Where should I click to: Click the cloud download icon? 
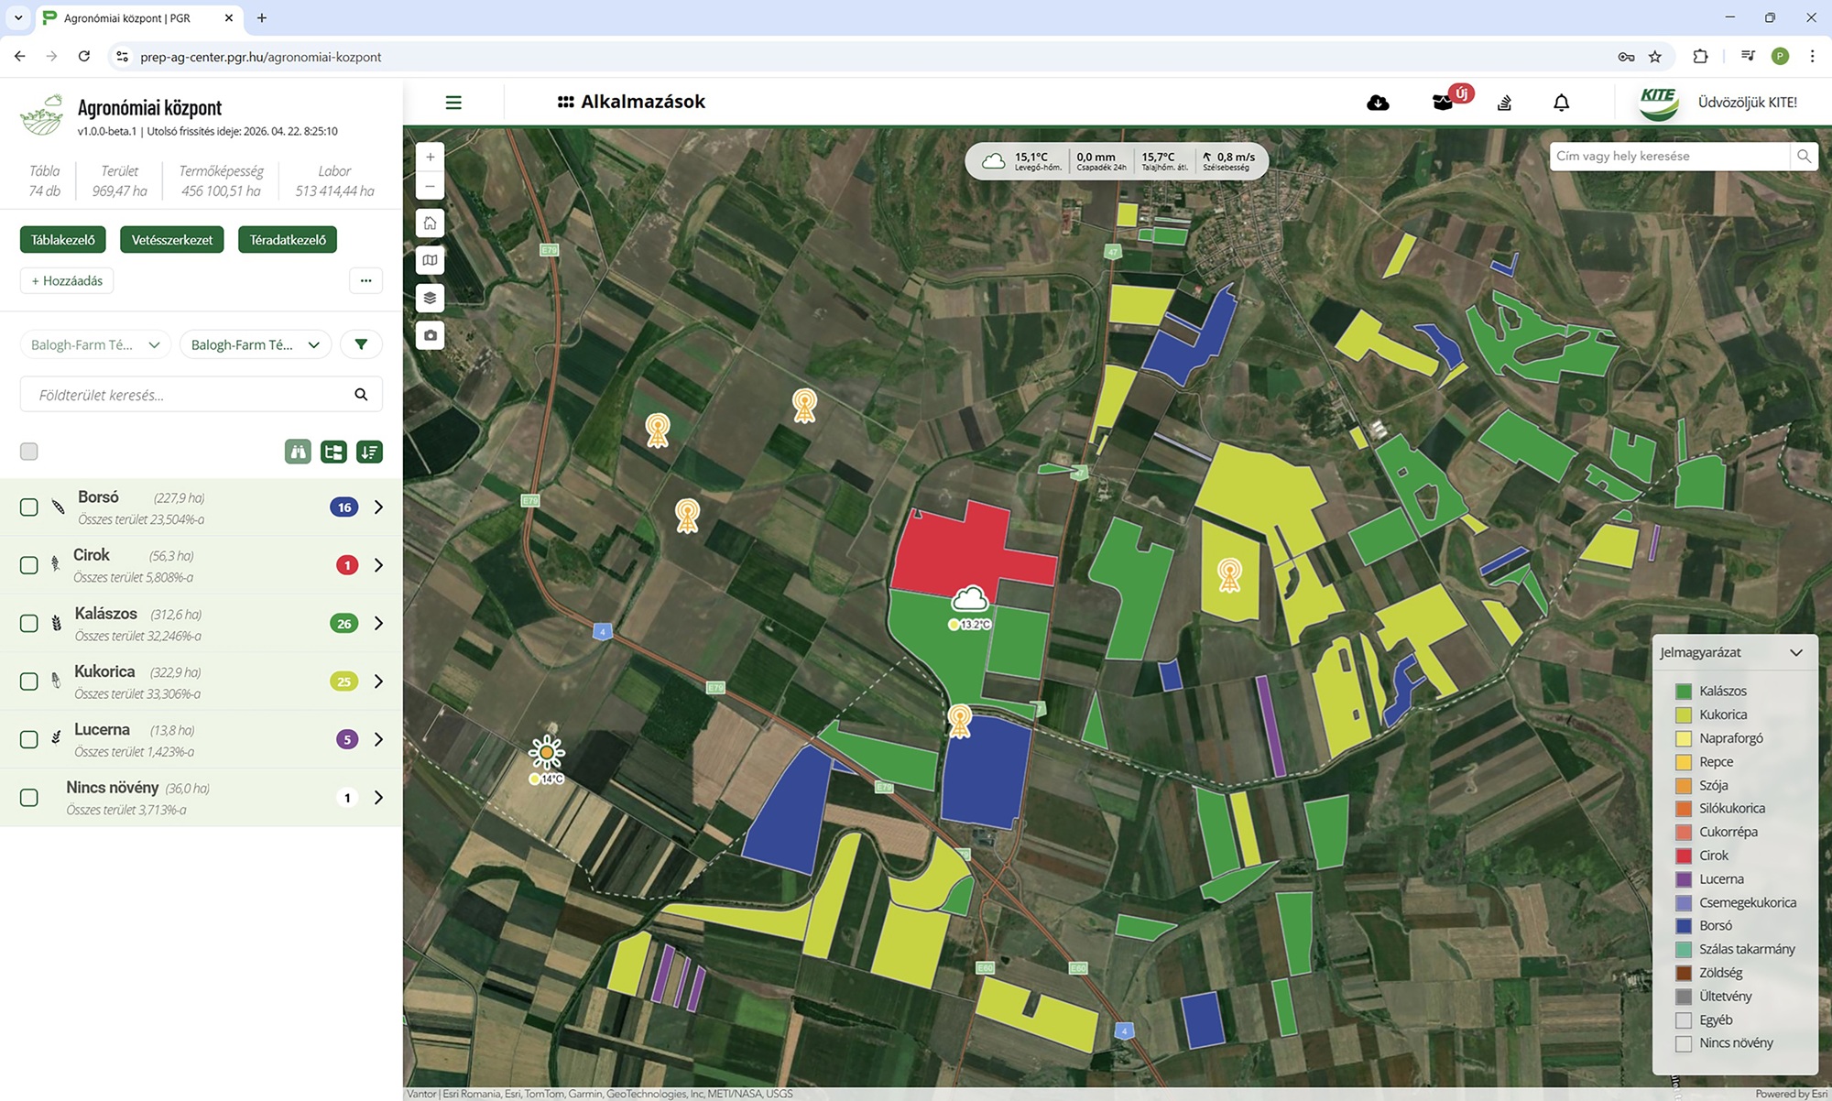click(1378, 103)
